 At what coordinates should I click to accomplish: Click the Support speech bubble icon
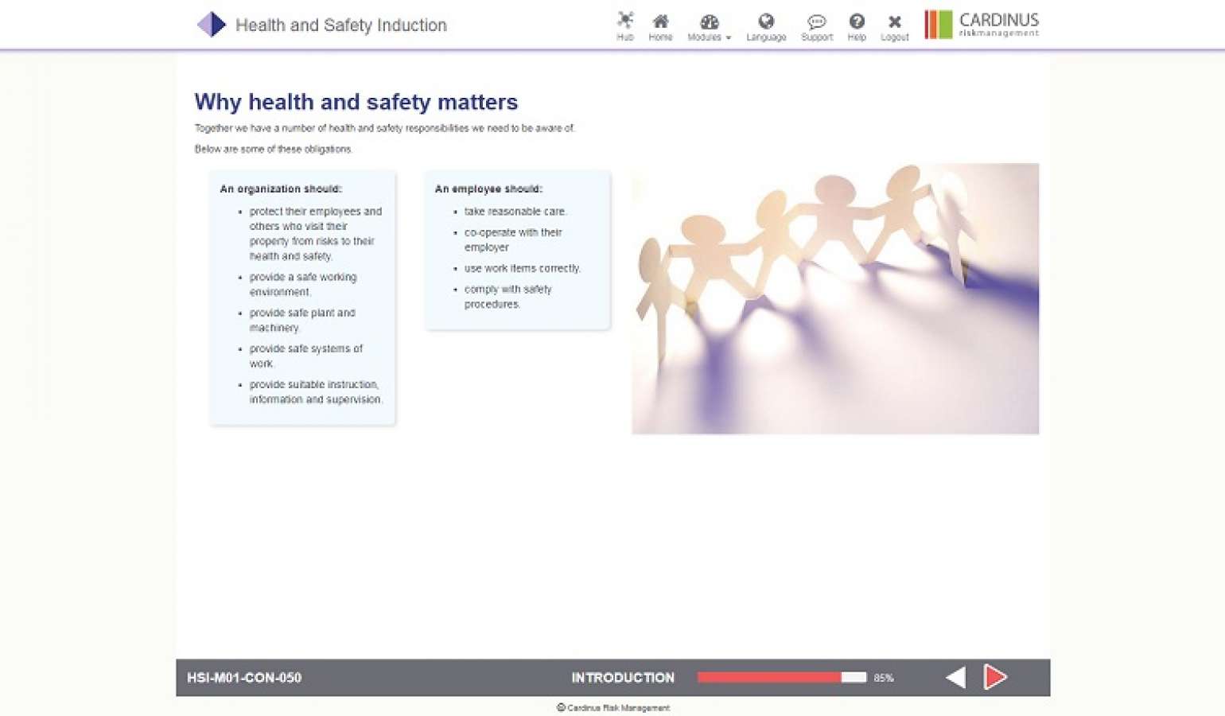816,25
